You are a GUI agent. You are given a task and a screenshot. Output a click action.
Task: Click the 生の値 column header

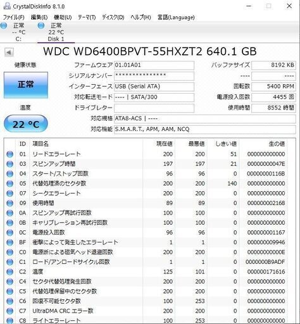pos(263,144)
